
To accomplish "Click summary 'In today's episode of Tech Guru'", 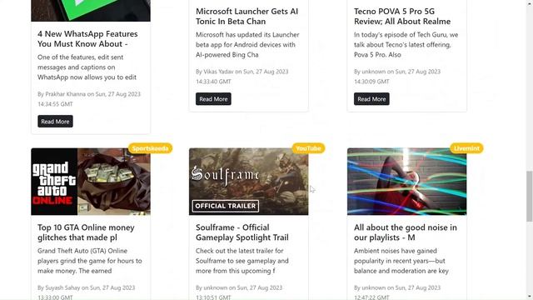I will [x=406, y=45].
